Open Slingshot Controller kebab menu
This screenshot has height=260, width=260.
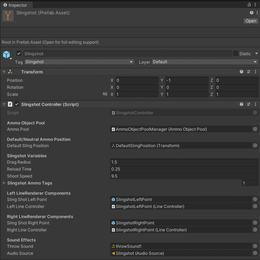(255, 104)
